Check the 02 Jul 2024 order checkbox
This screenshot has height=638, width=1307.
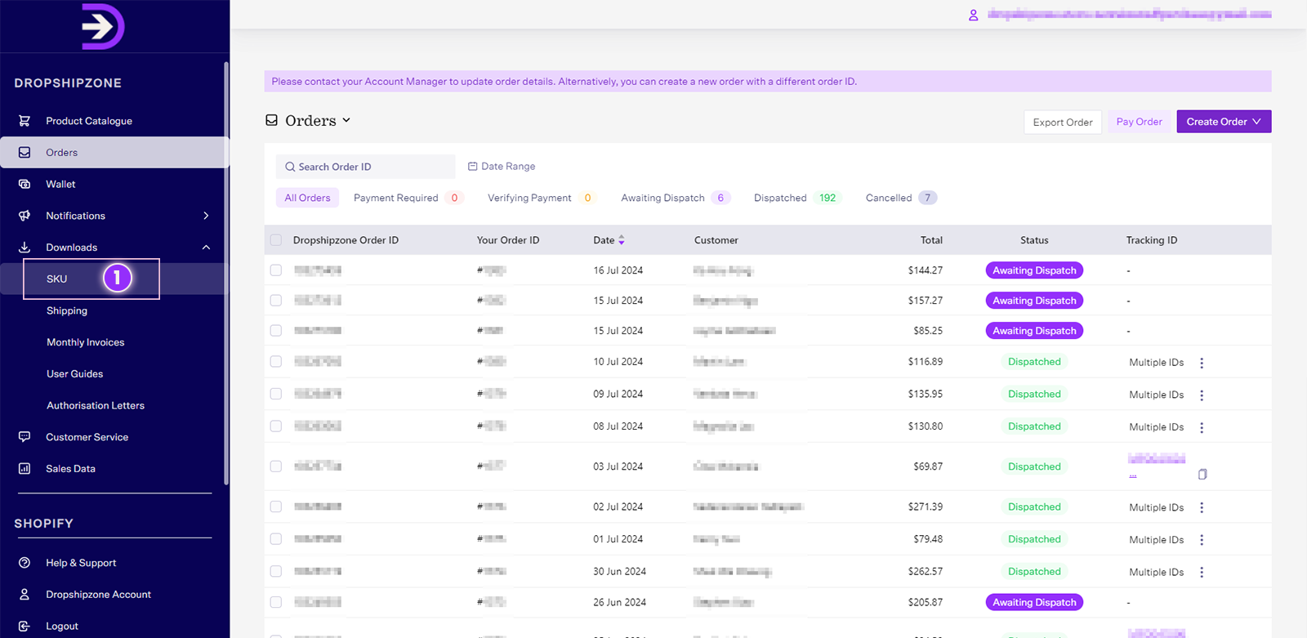point(276,506)
